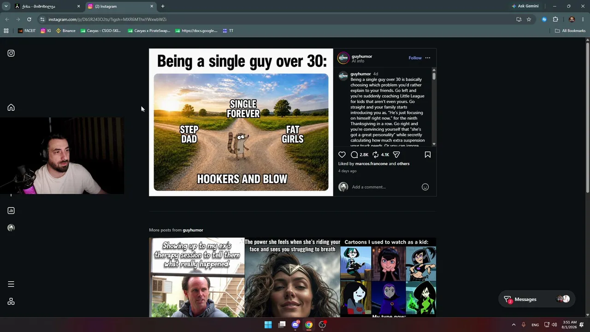The image size is (590, 332).
Task: Open the Shazam extension icon
Action: click(x=544, y=19)
